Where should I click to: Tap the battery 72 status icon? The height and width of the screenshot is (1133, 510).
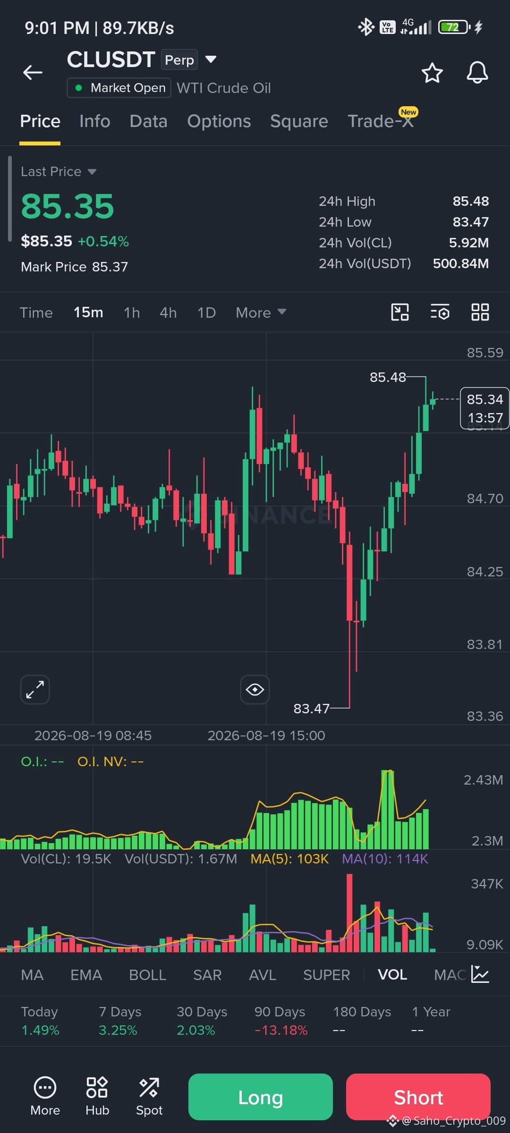click(x=454, y=27)
